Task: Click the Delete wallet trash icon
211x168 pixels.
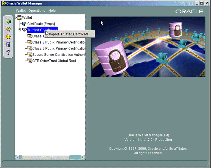Action: coord(8,44)
